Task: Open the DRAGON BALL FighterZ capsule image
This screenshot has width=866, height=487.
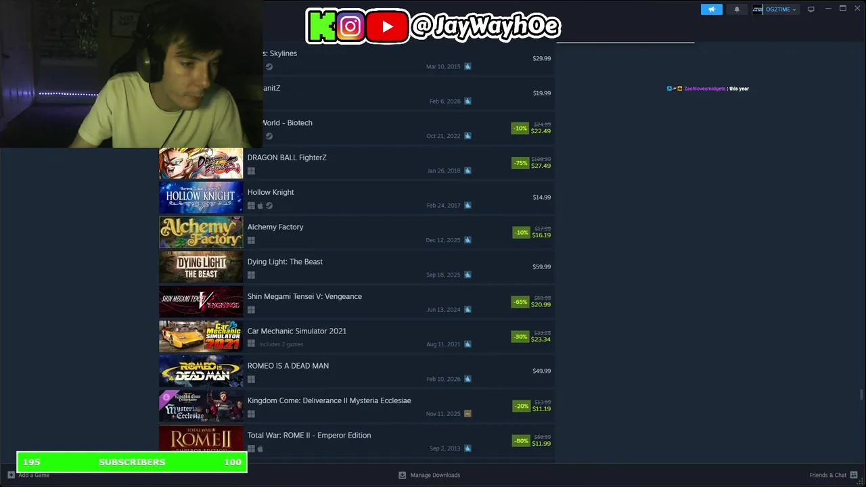Action: click(x=201, y=163)
